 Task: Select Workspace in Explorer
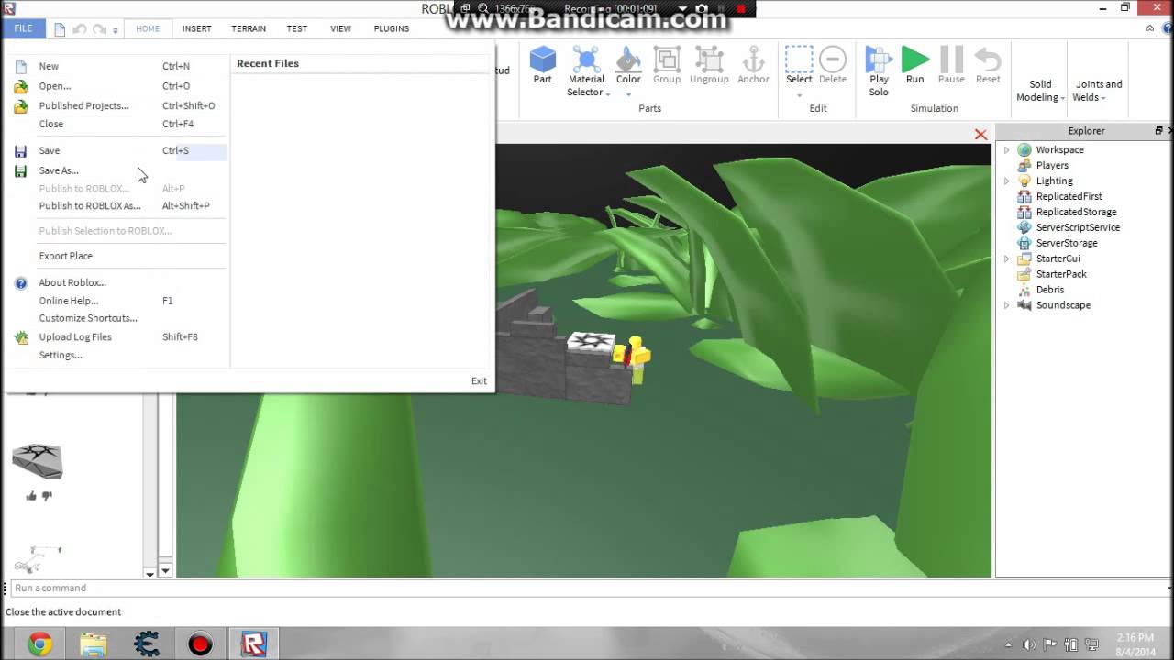coord(1059,149)
